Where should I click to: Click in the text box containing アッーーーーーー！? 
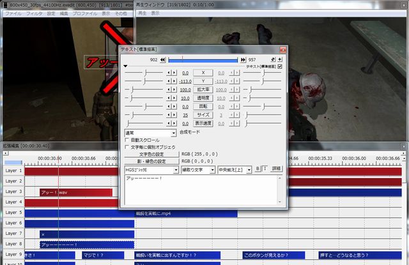[x=201, y=190]
